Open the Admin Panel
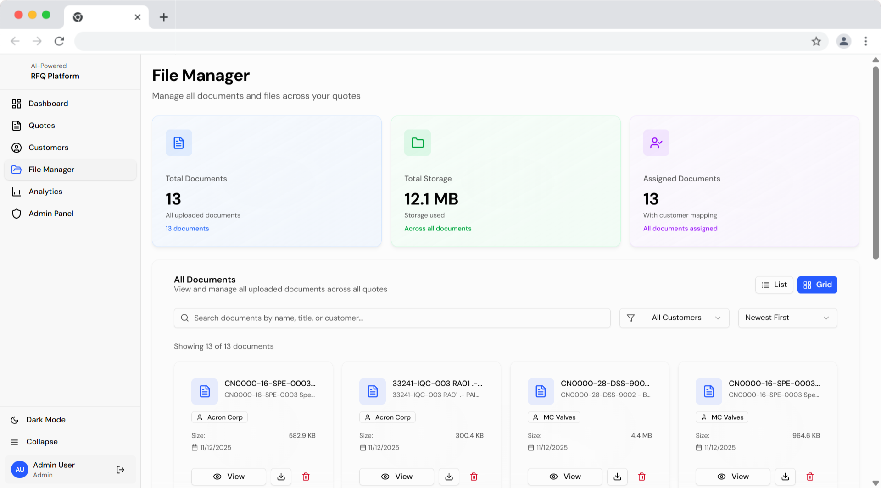Screen dimensions: 881x488 click(70, 214)
